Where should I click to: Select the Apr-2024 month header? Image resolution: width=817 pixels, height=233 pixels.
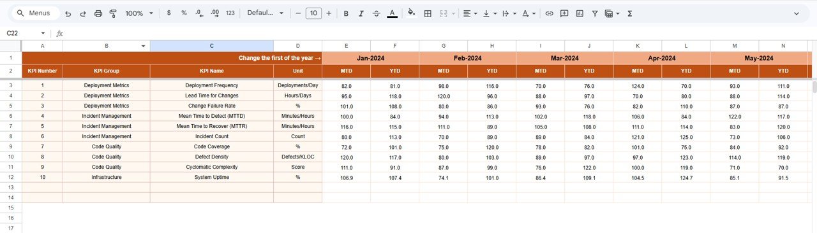coord(662,58)
